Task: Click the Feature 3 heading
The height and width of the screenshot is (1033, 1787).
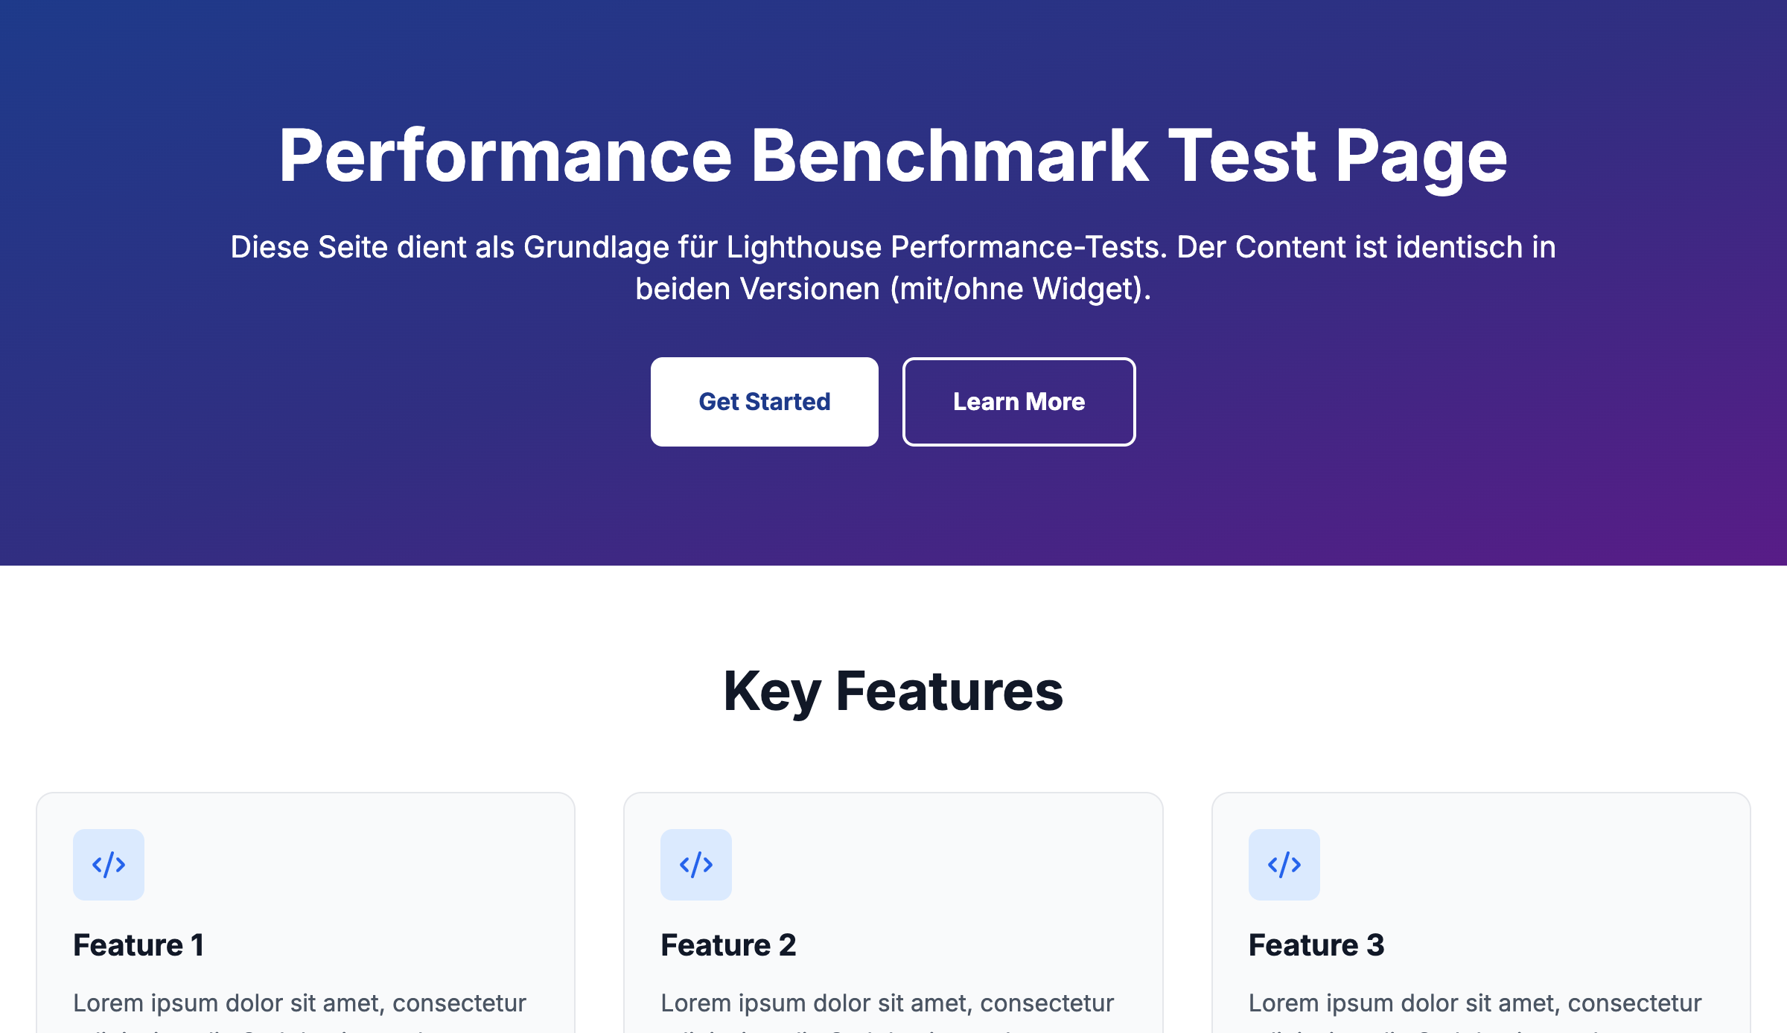Action: [1316, 945]
